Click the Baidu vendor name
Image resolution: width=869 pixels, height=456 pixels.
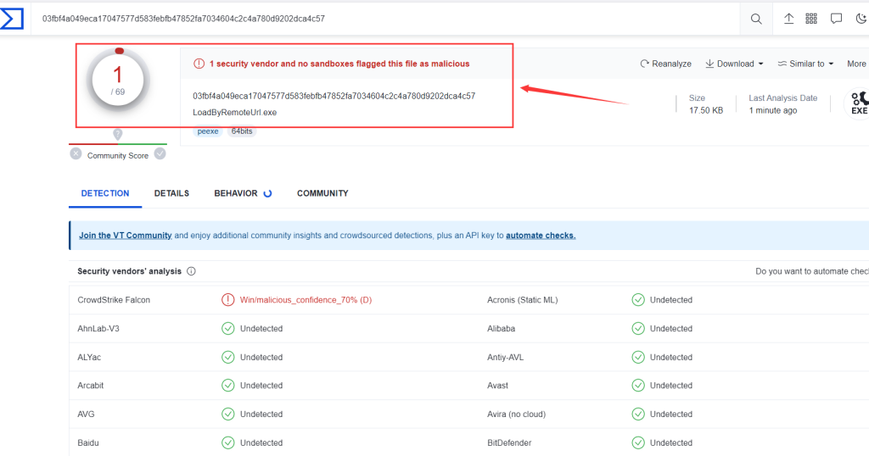[88, 442]
